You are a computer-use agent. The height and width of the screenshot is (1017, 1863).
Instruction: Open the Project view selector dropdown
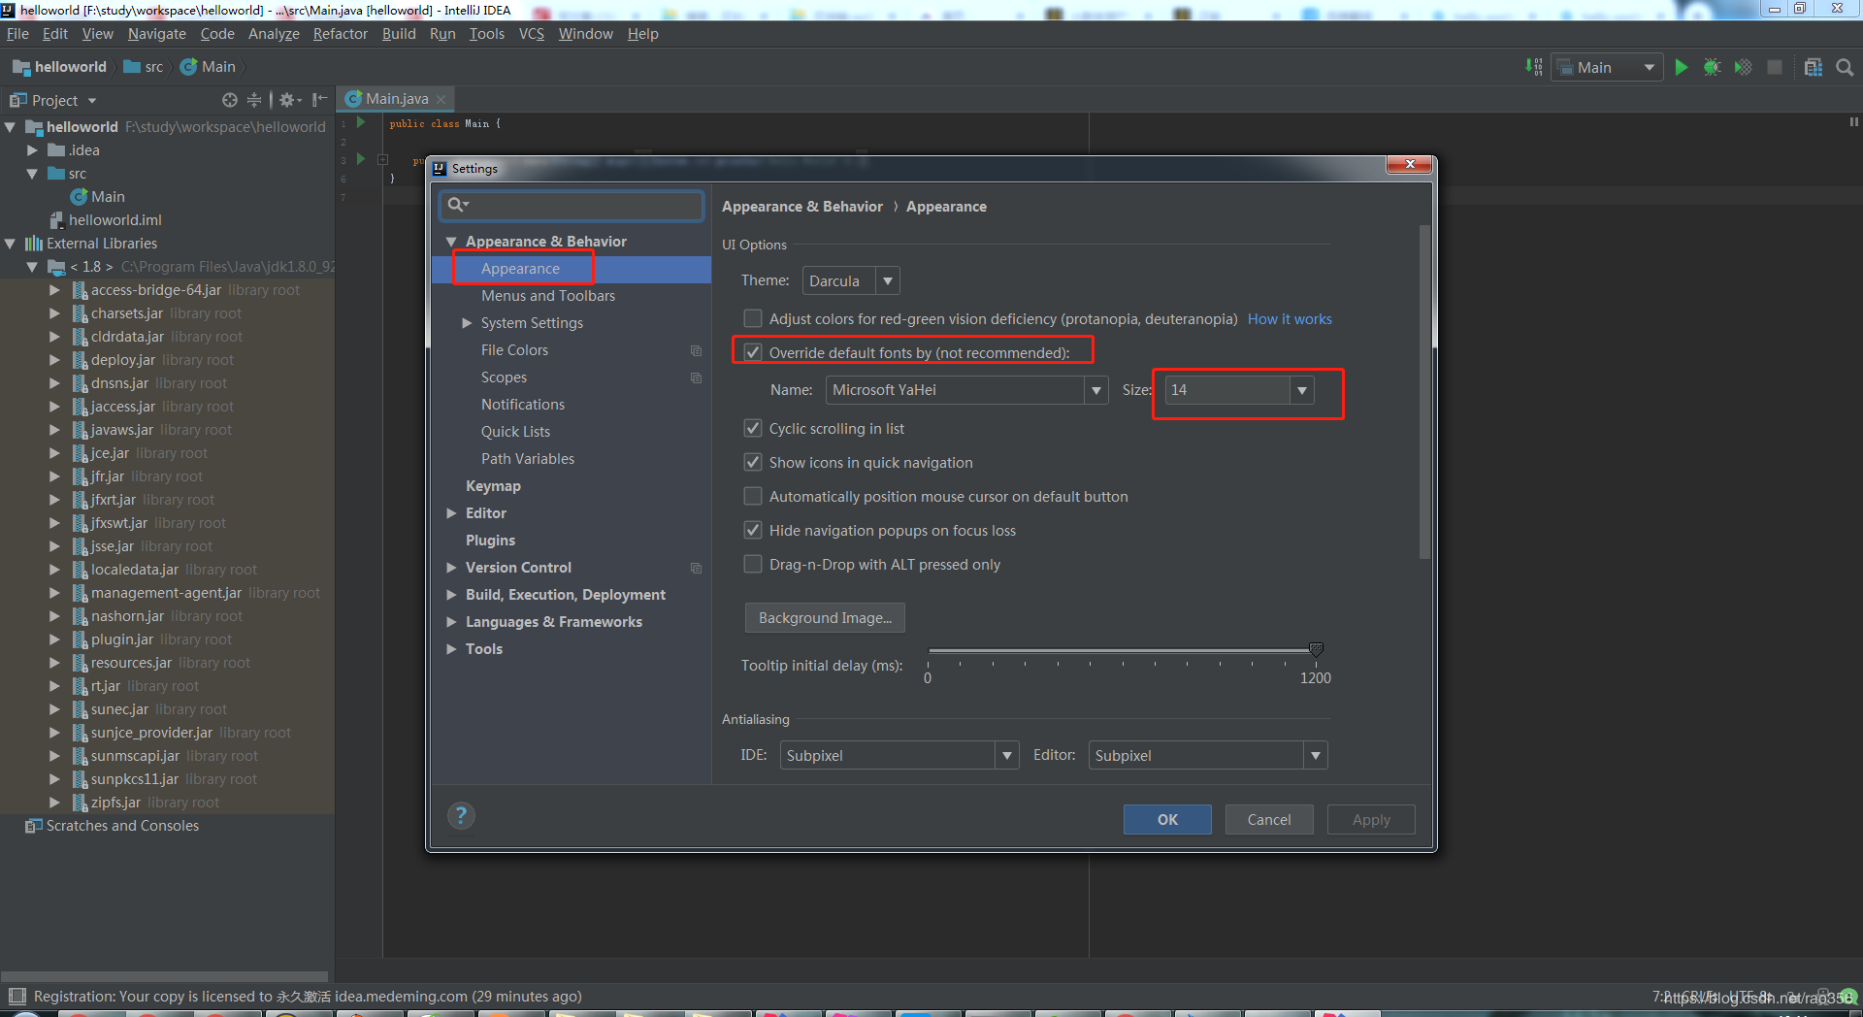coord(53,100)
